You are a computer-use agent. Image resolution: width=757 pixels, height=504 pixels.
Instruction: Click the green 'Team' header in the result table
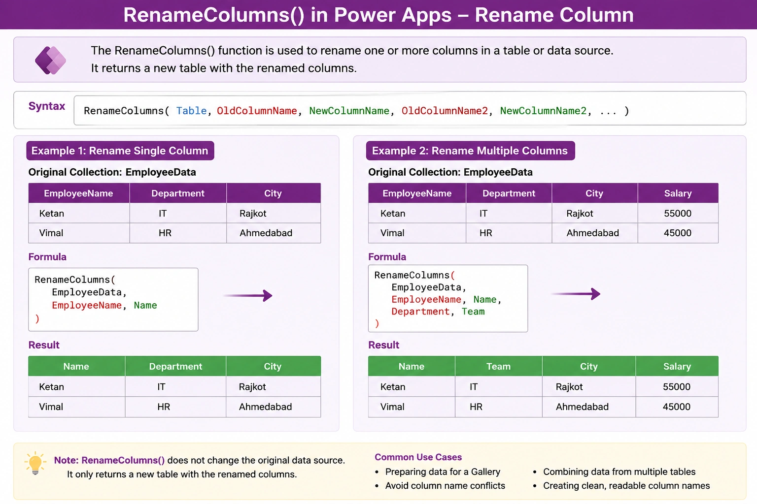pyautogui.click(x=499, y=366)
